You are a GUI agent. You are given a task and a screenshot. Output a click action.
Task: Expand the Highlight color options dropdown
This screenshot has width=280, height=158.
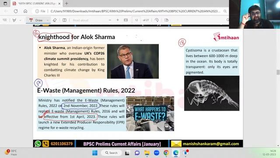point(20,20)
